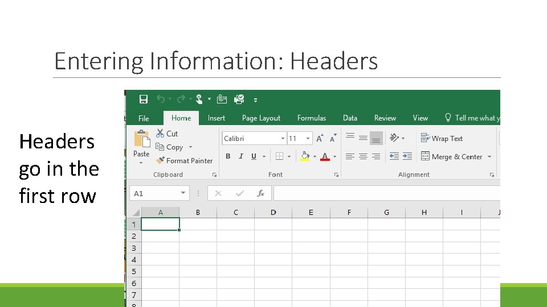Click the Select All corner triangle
This screenshot has height=307, width=547.
(136, 212)
